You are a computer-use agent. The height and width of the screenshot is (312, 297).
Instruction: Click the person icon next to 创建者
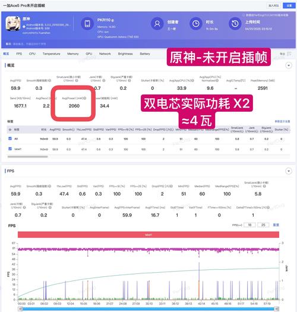click(157, 24)
